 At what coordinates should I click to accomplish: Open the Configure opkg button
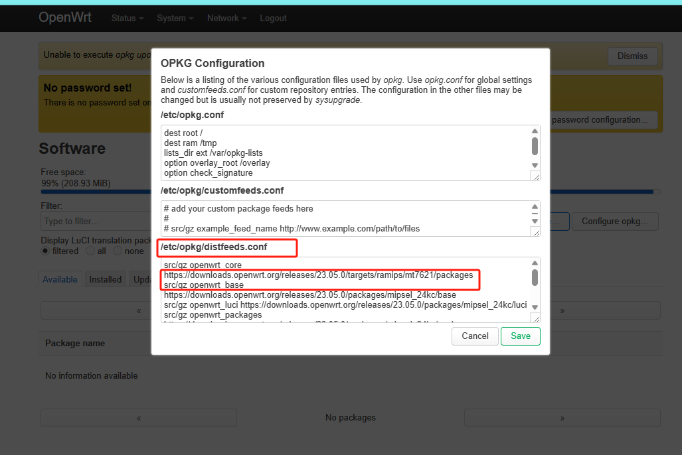[x=615, y=221]
